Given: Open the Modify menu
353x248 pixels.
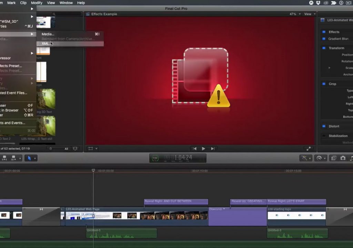Looking at the screenshot, I should tap(37, 3).
